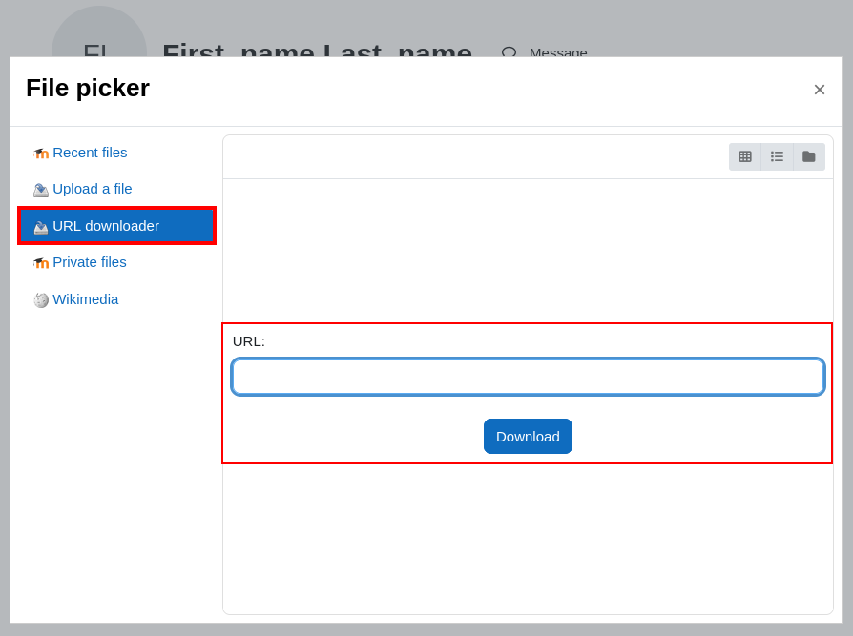Select Upload a file repository
Viewport: 853px width, 636px height.
(93, 189)
